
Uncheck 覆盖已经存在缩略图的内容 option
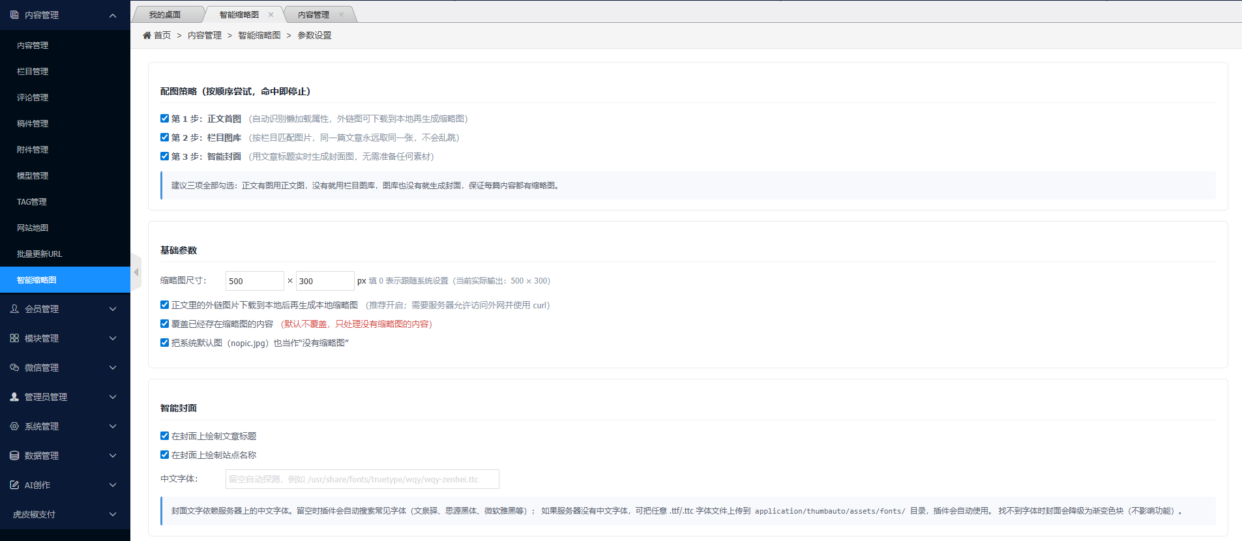tap(164, 324)
